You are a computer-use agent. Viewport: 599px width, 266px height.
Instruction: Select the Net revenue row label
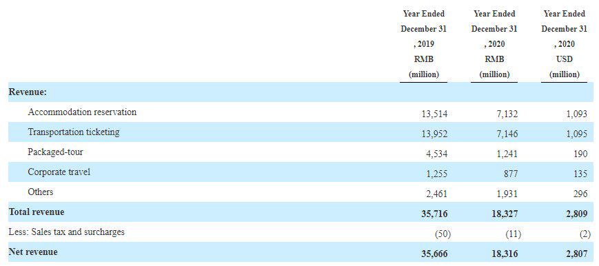point(33,252)
